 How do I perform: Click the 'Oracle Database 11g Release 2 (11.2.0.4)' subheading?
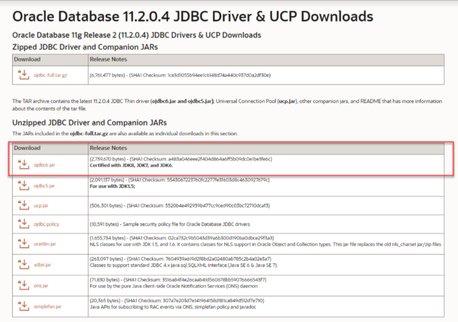coord(137,35)
